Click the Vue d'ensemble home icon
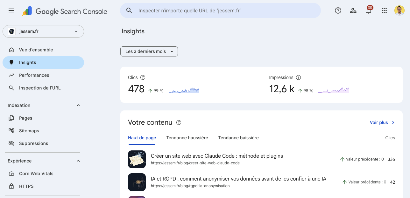This screenshot has height=198, width=410. [x=11, y=50]
